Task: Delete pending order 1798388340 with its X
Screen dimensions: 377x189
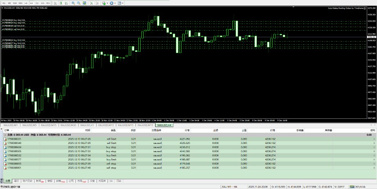Action: point(374,143)
